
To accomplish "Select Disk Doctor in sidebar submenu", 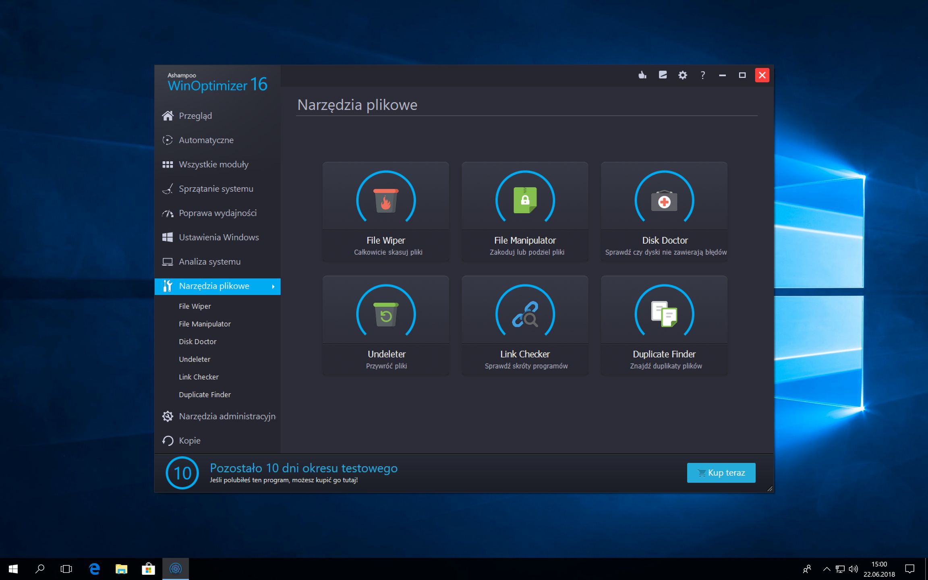I will (x=198, y=342).
